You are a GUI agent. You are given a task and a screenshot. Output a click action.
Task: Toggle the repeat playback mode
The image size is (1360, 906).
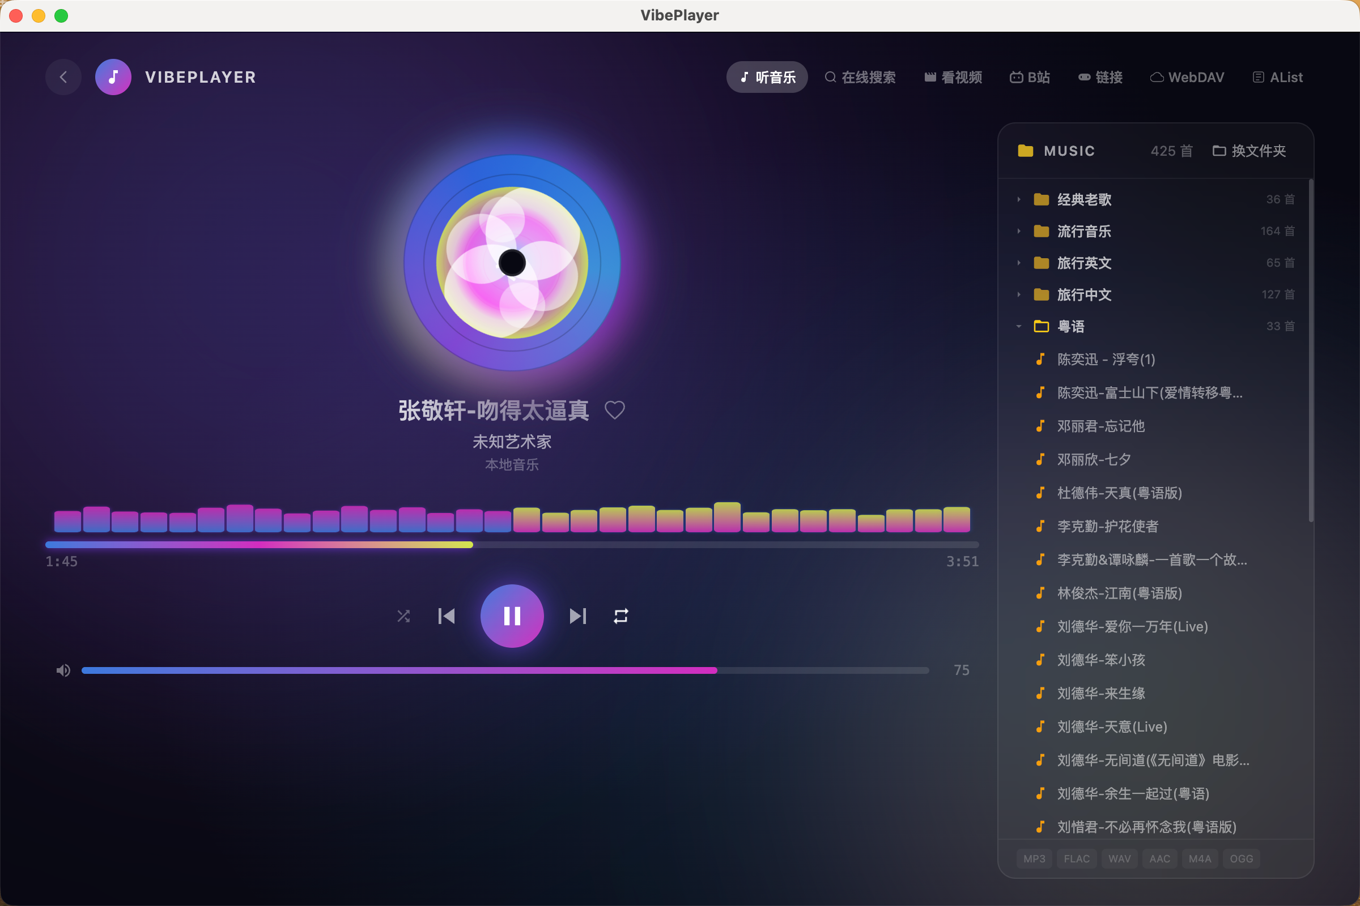coord(620,616)
